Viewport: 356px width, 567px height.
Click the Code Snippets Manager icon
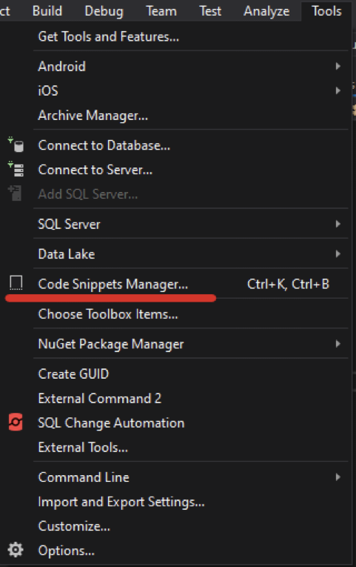coord(16,283)
